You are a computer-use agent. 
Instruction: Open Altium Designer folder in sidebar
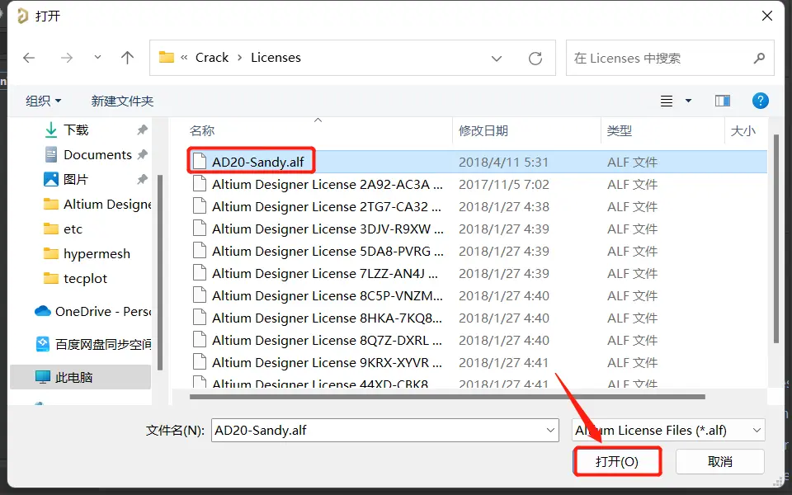97,204
